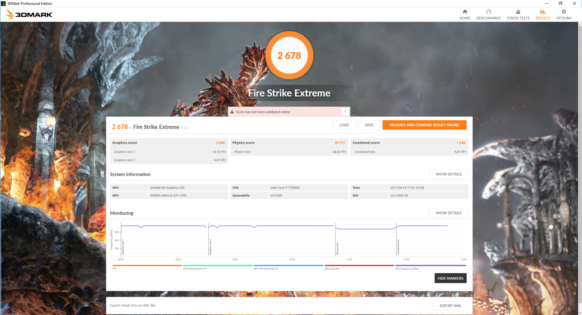The height and width of the screenshot is (315, 582).
Task: Show details for Monitoring
Action: tap(449, 213)
